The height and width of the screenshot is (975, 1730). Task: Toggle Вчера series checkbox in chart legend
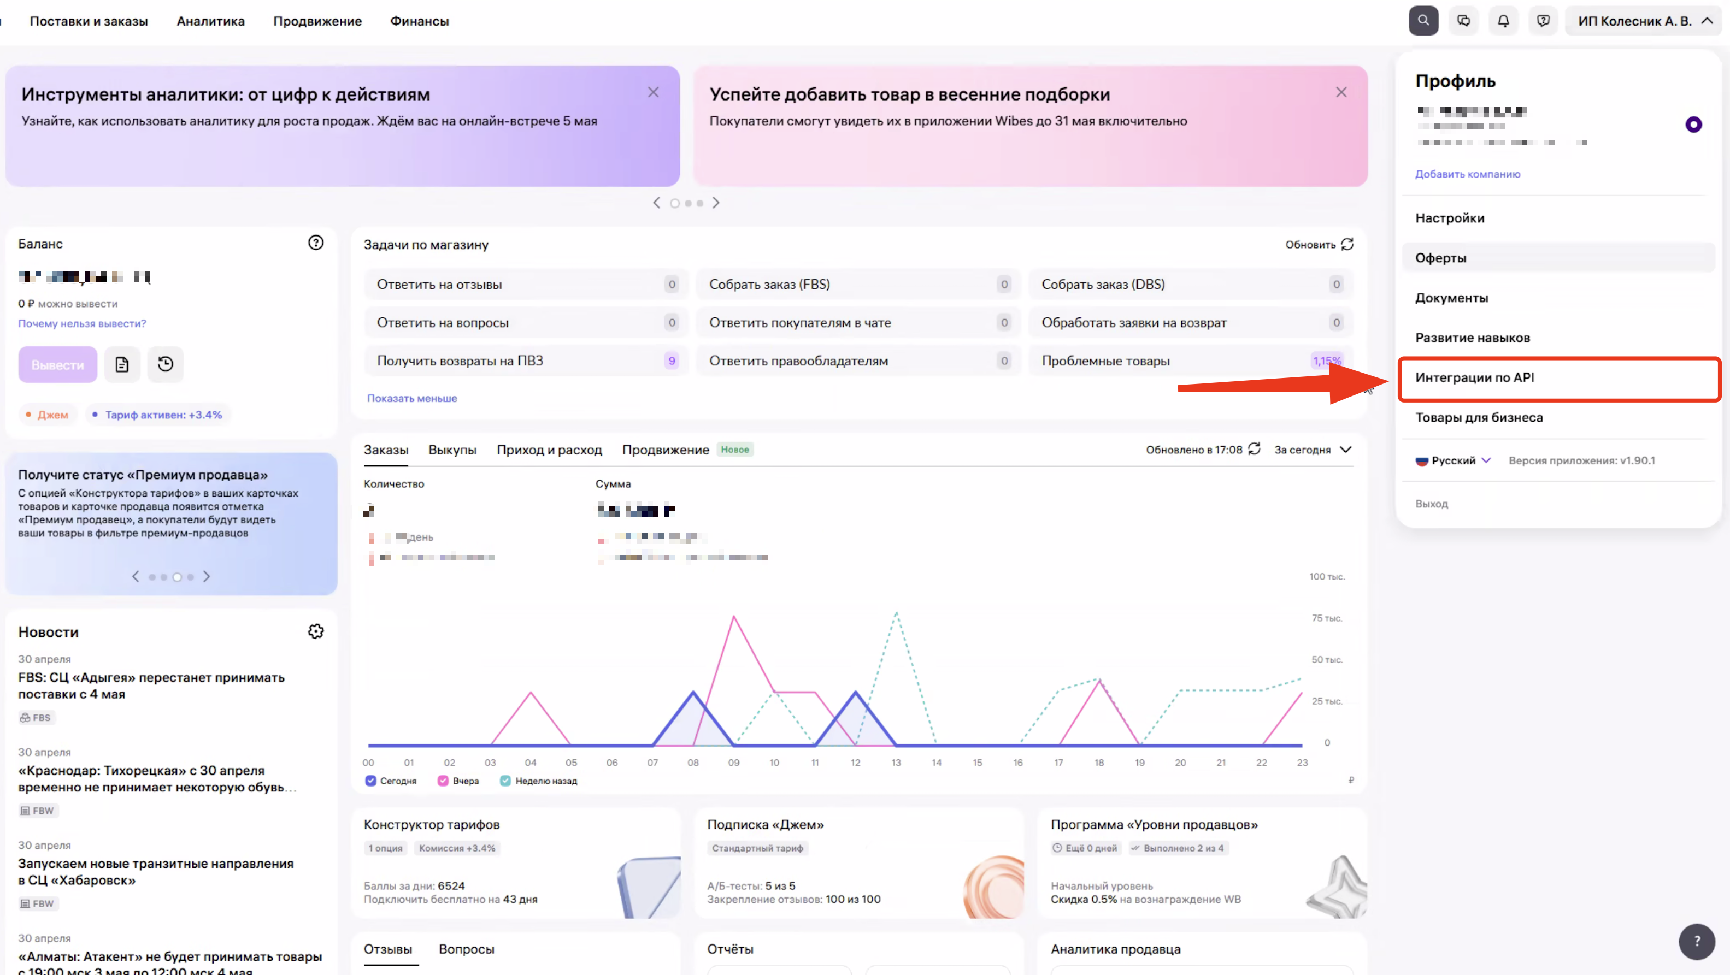tap(443, 781)
